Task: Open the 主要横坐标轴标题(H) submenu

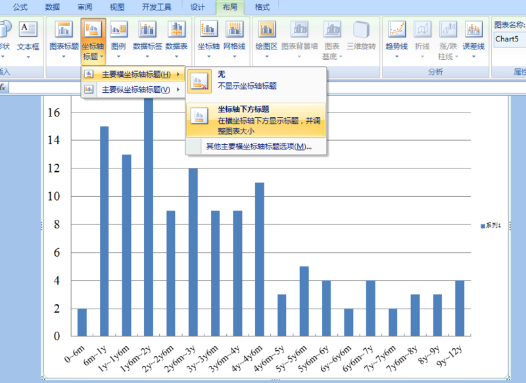Action: 133,74
